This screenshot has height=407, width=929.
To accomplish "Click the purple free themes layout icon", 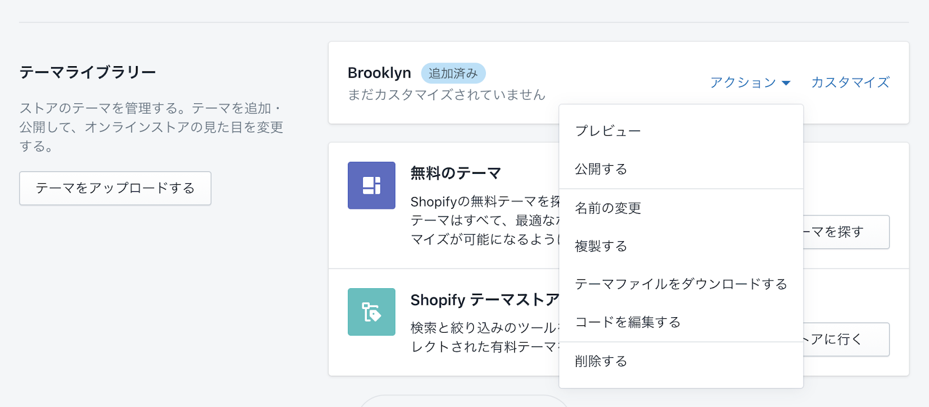I will [371, 186].
